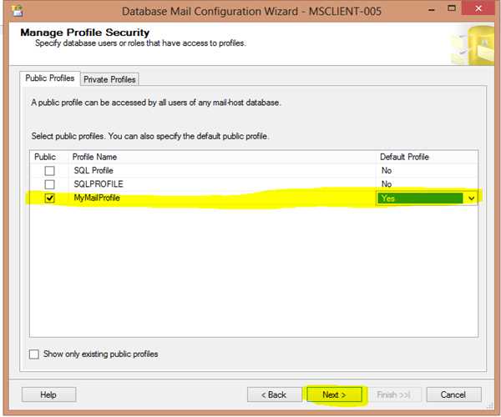This screenshot has height=417, width=501.
Task: Click the Profile Name column header
Action: pos(95,157)
